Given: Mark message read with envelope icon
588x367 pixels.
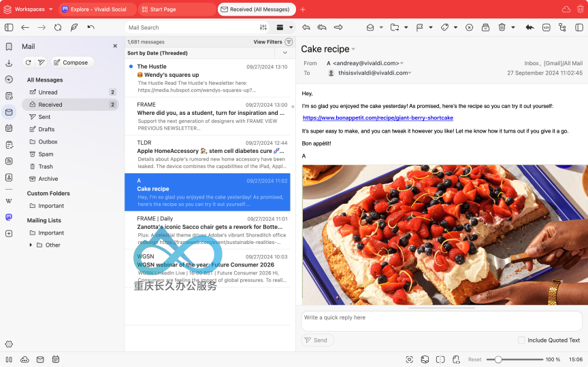Looking at the screenshot, I should (x=370, y=27).
